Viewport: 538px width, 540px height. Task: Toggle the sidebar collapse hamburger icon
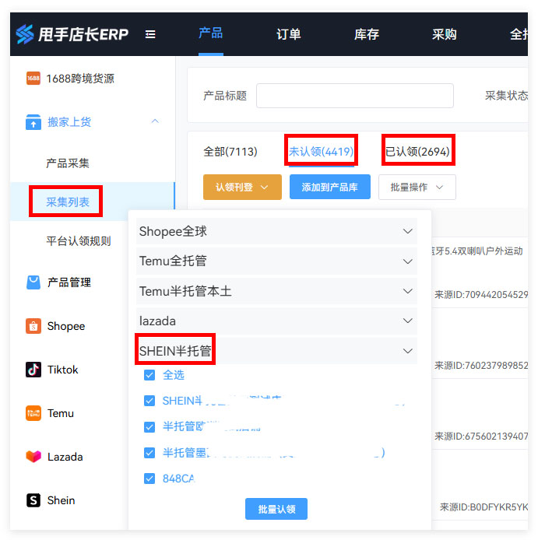150,34
